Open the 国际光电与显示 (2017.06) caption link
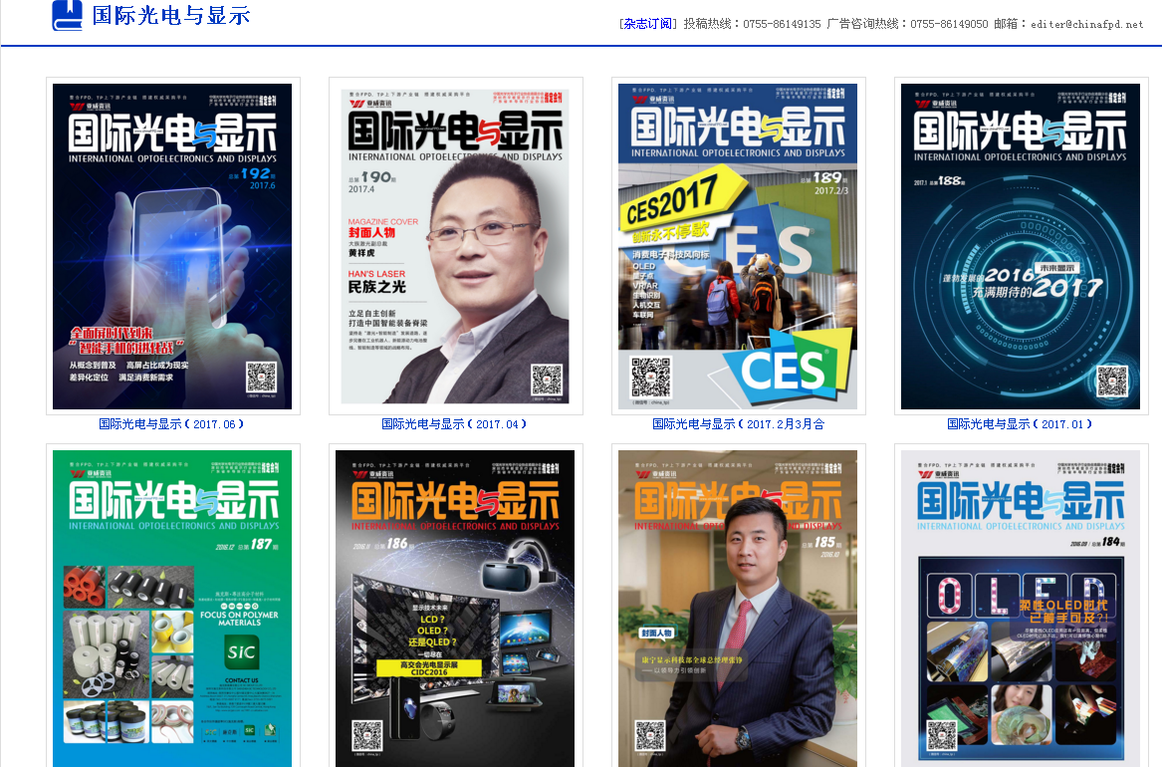 (171, 424)
